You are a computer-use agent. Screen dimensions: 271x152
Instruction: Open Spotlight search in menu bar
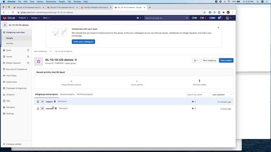[257, 2]
